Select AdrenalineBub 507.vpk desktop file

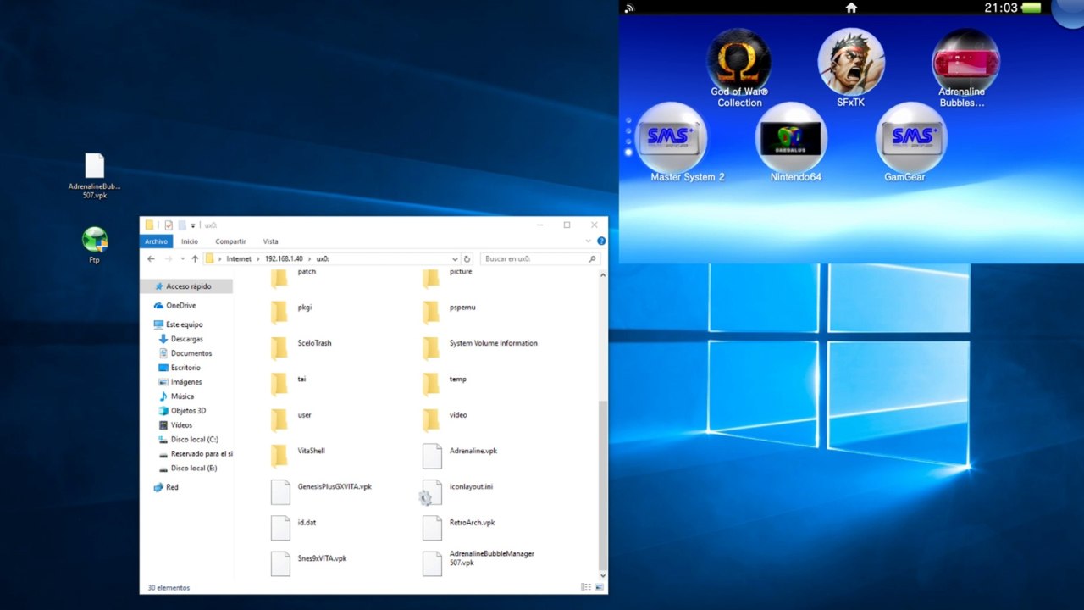click(x=95, y=176)
